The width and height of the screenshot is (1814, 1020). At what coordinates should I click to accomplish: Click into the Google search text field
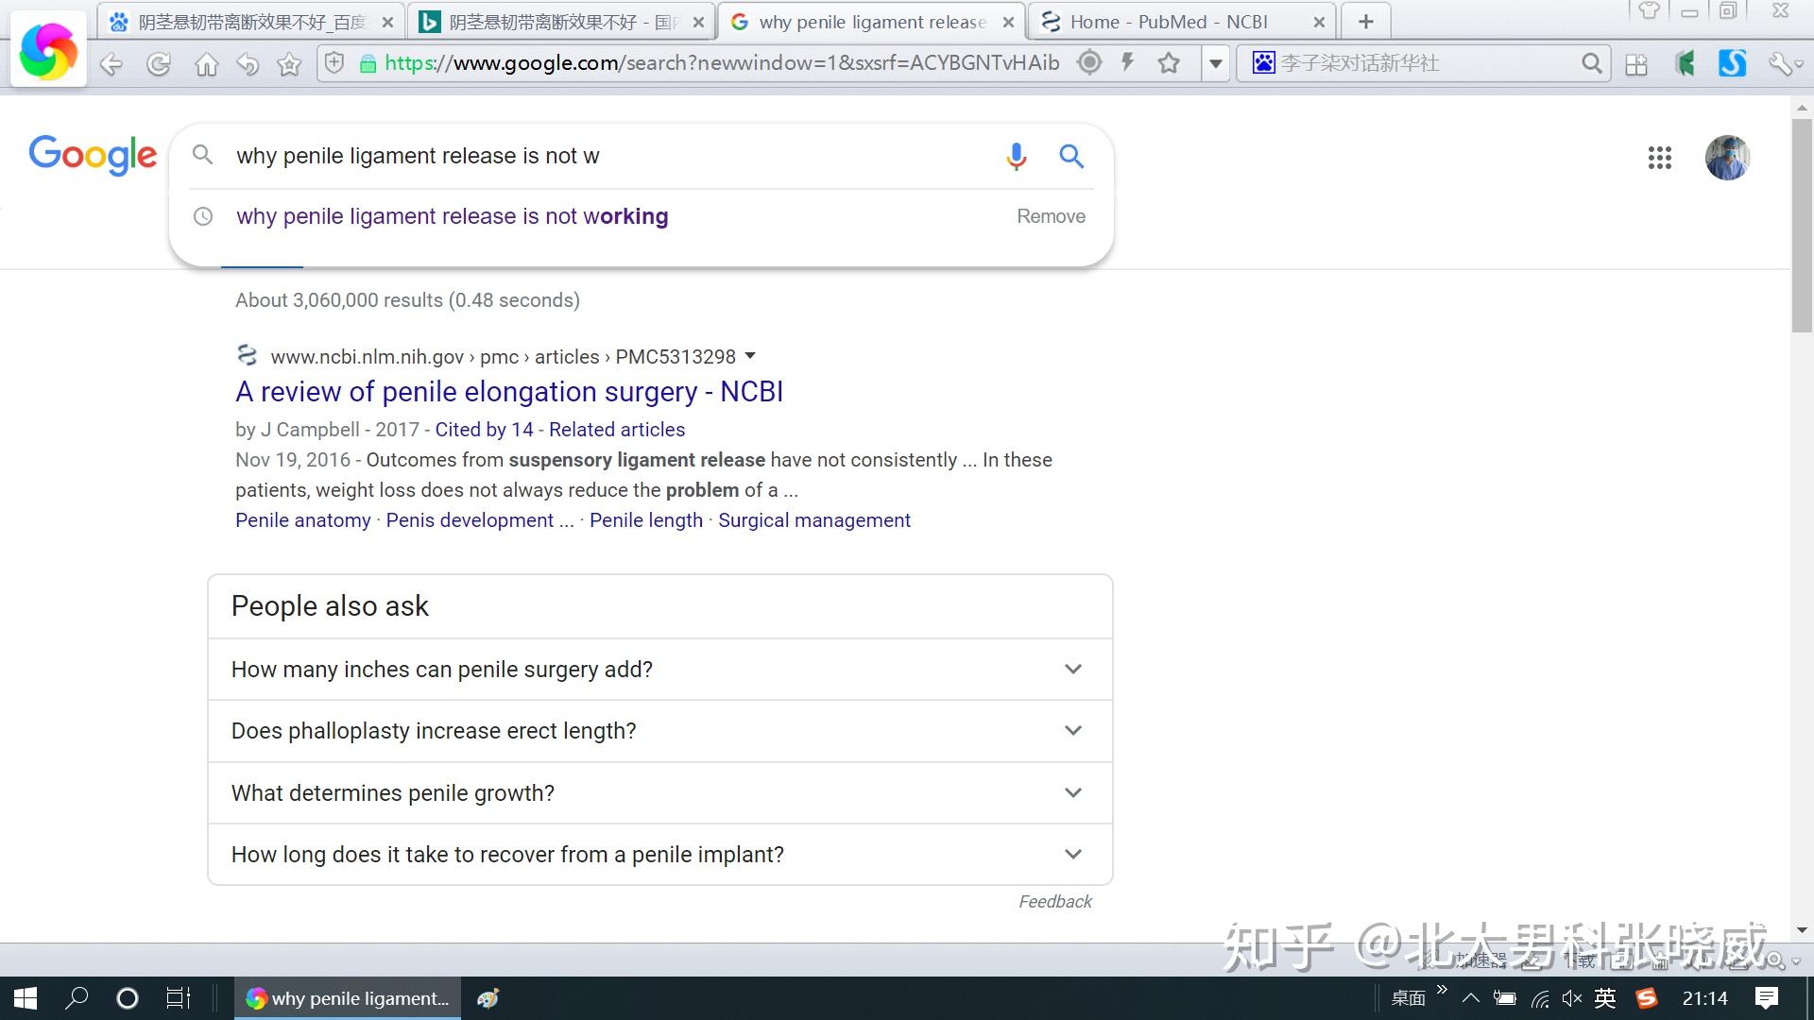pyautogui.click(x=605, y=156)
